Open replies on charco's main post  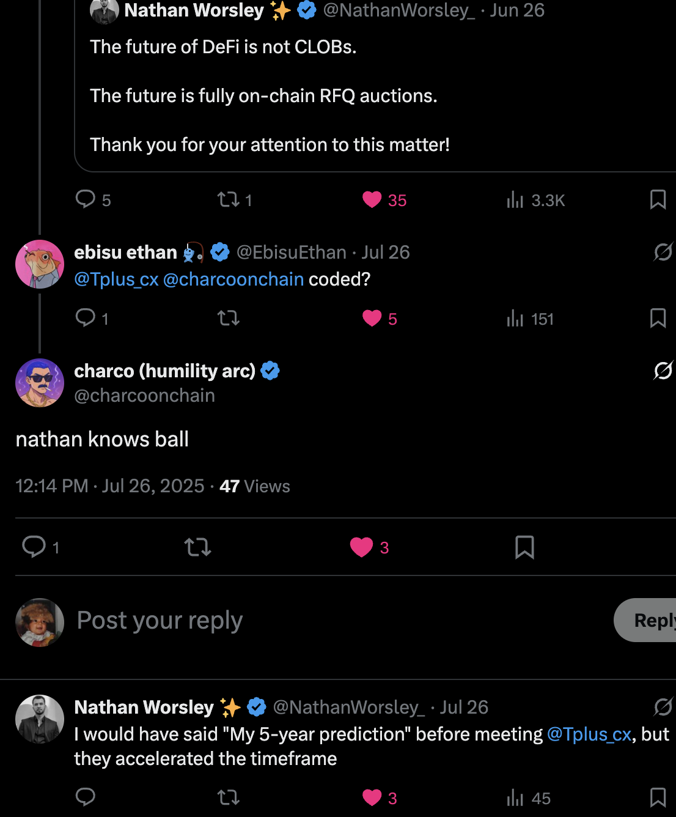tap(34, 547)
